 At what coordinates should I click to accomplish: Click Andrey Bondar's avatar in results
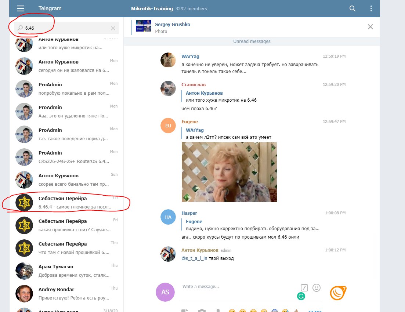[x=24, y=294]
